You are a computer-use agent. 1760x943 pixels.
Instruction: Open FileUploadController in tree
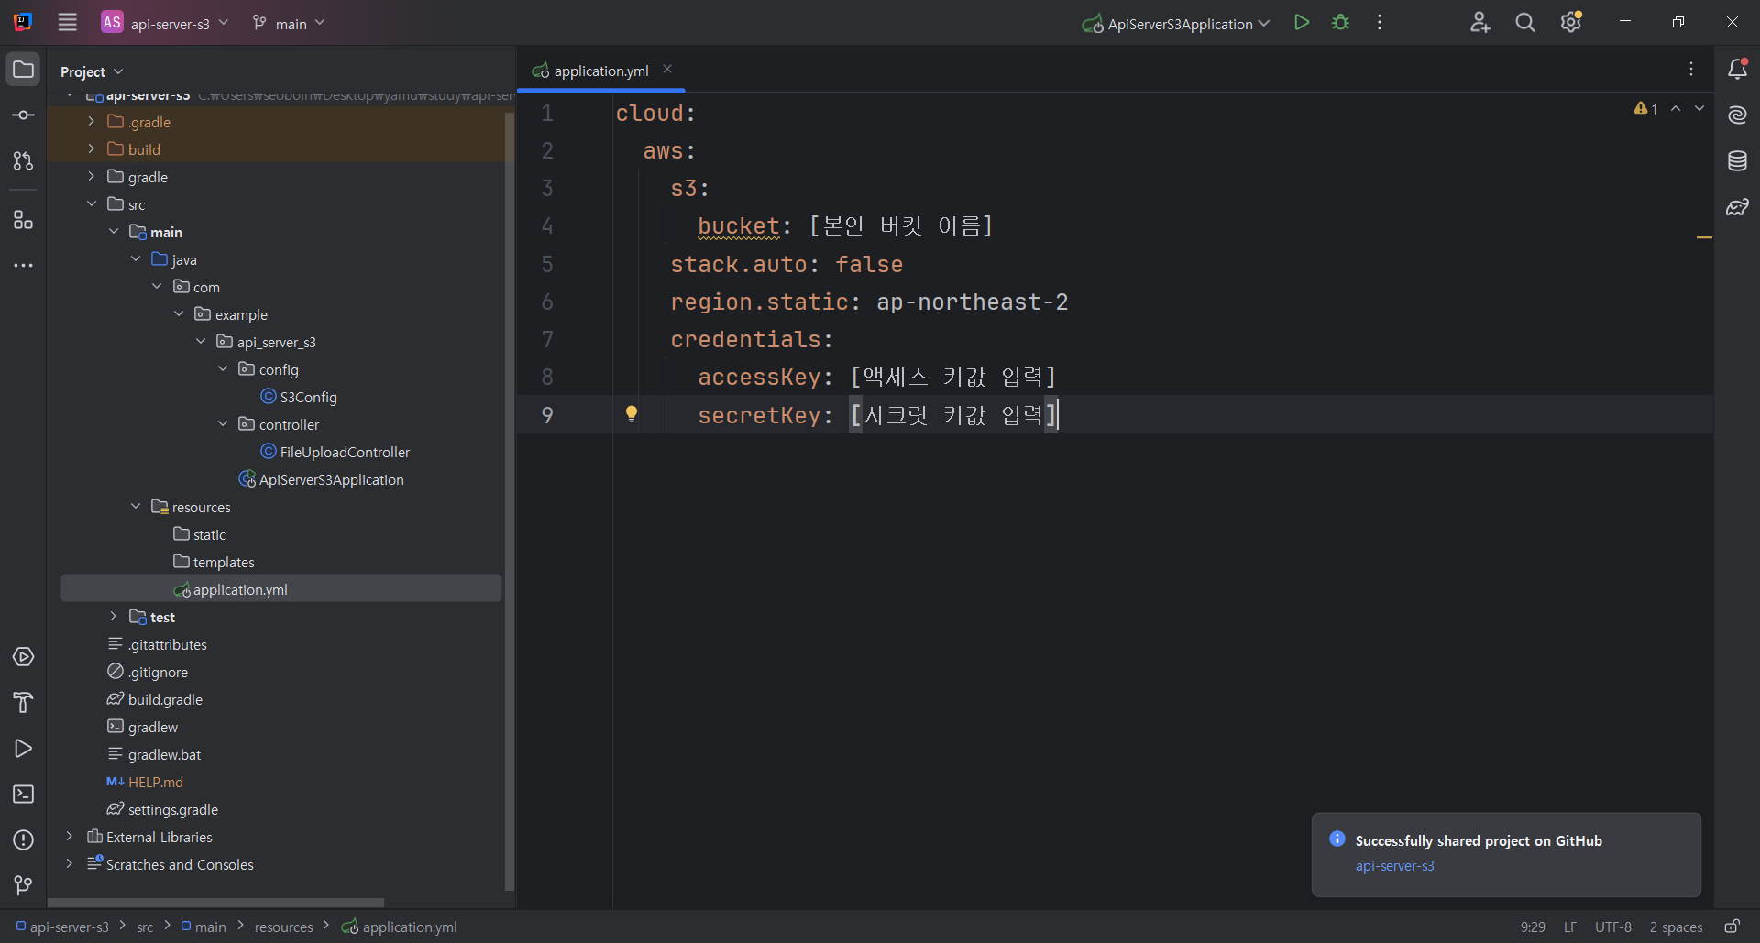335,452
